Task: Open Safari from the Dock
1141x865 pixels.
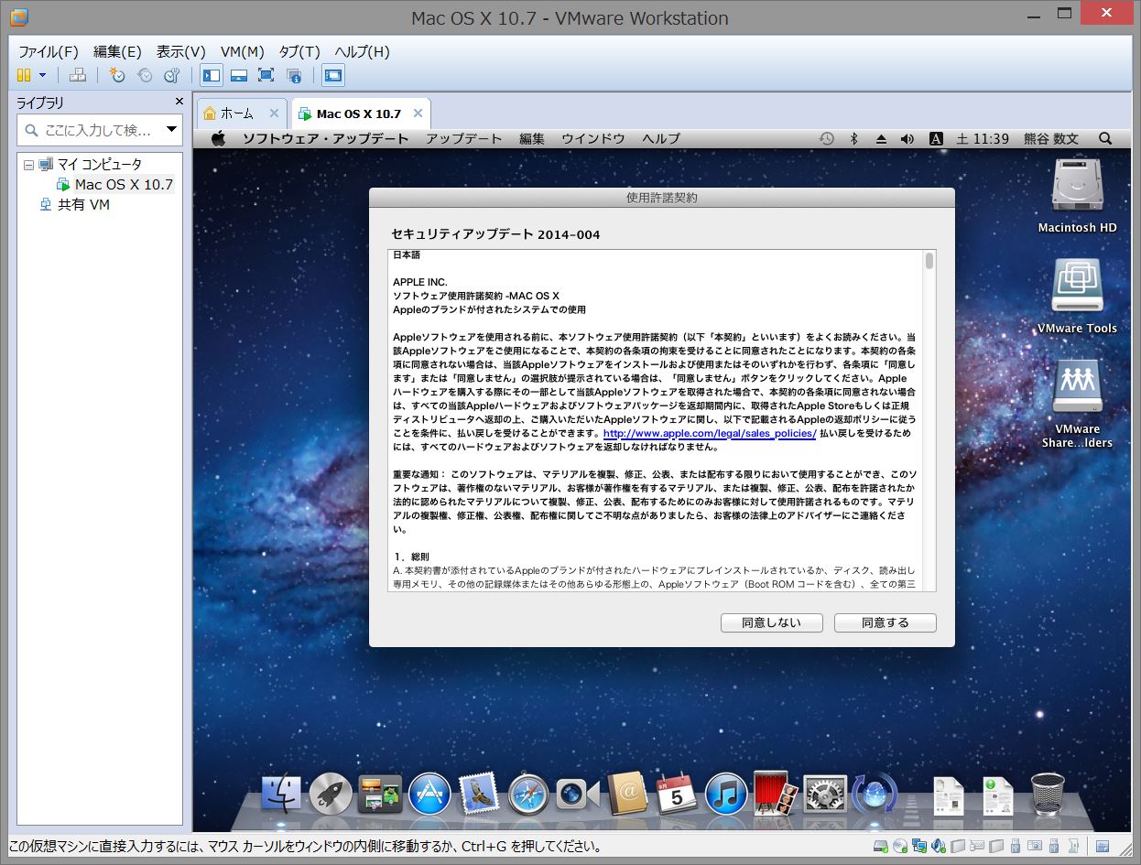Action: pos(528,794)
